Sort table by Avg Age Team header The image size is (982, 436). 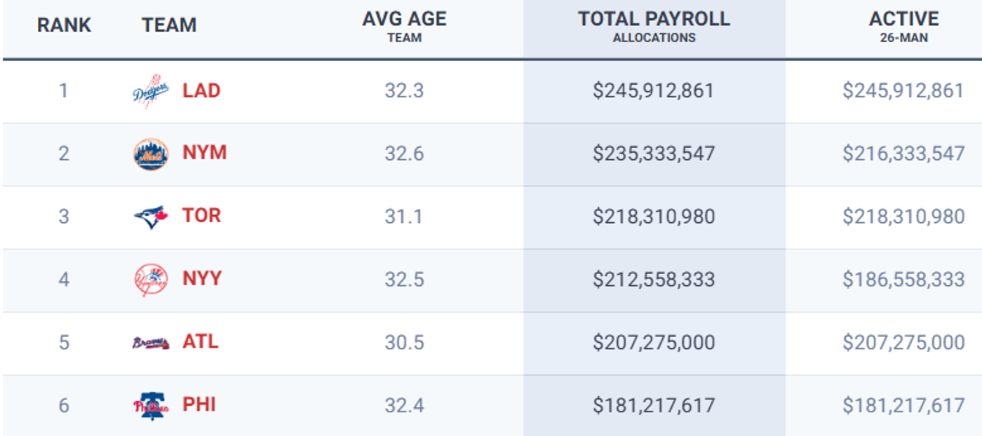[404, 26]
